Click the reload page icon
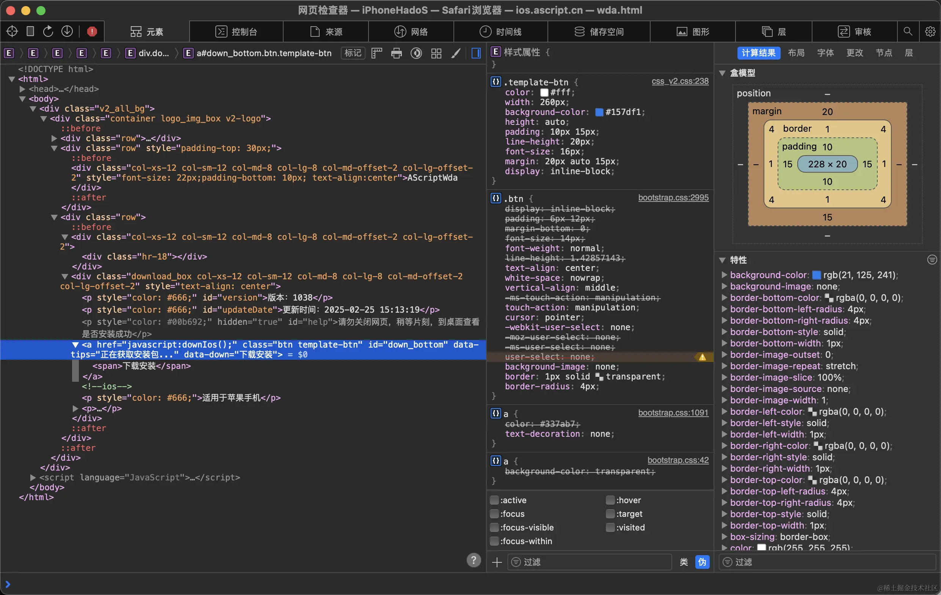Image resolution: width=941 pixels, height=595 pixels. (48, 31)
